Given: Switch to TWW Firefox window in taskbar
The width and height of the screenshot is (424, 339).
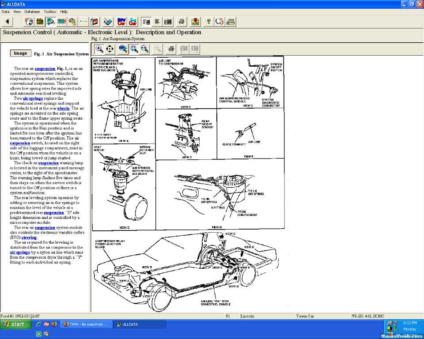Looking at the screenshot, I should [x=84, y=324].
